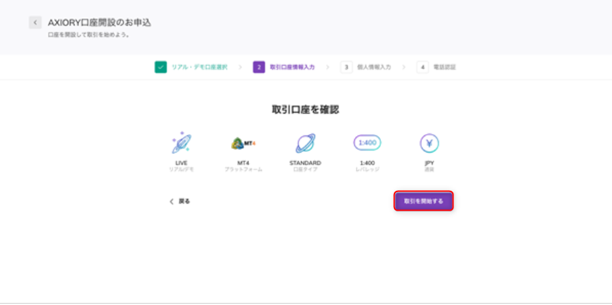Click the step 4 number badge
The height and width of the screenshot is (305, 612).
(423, 67)
